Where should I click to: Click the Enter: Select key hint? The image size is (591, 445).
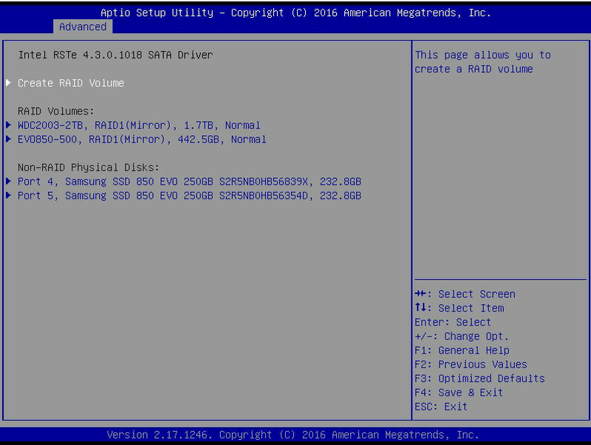tap(453, 322)
